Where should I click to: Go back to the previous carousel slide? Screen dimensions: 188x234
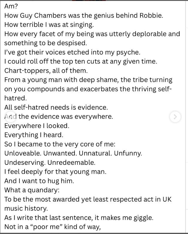pyautogui.click(x=10, y=117)
